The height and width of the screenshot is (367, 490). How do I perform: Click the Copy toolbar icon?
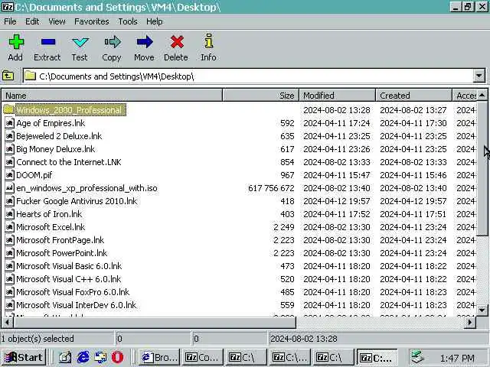tap(113, 42)
